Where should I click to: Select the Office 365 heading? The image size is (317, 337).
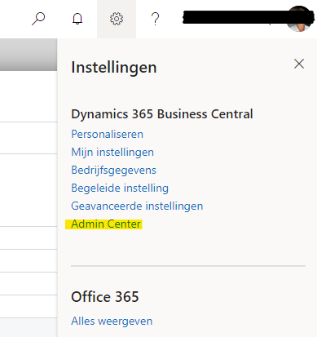point(105,297)
